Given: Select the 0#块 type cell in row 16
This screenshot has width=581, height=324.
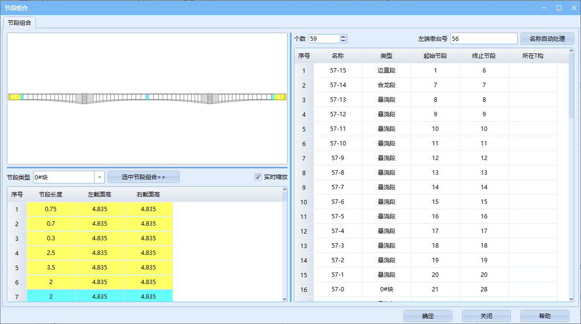Looking at the screenshot, I should pos(387,289).
